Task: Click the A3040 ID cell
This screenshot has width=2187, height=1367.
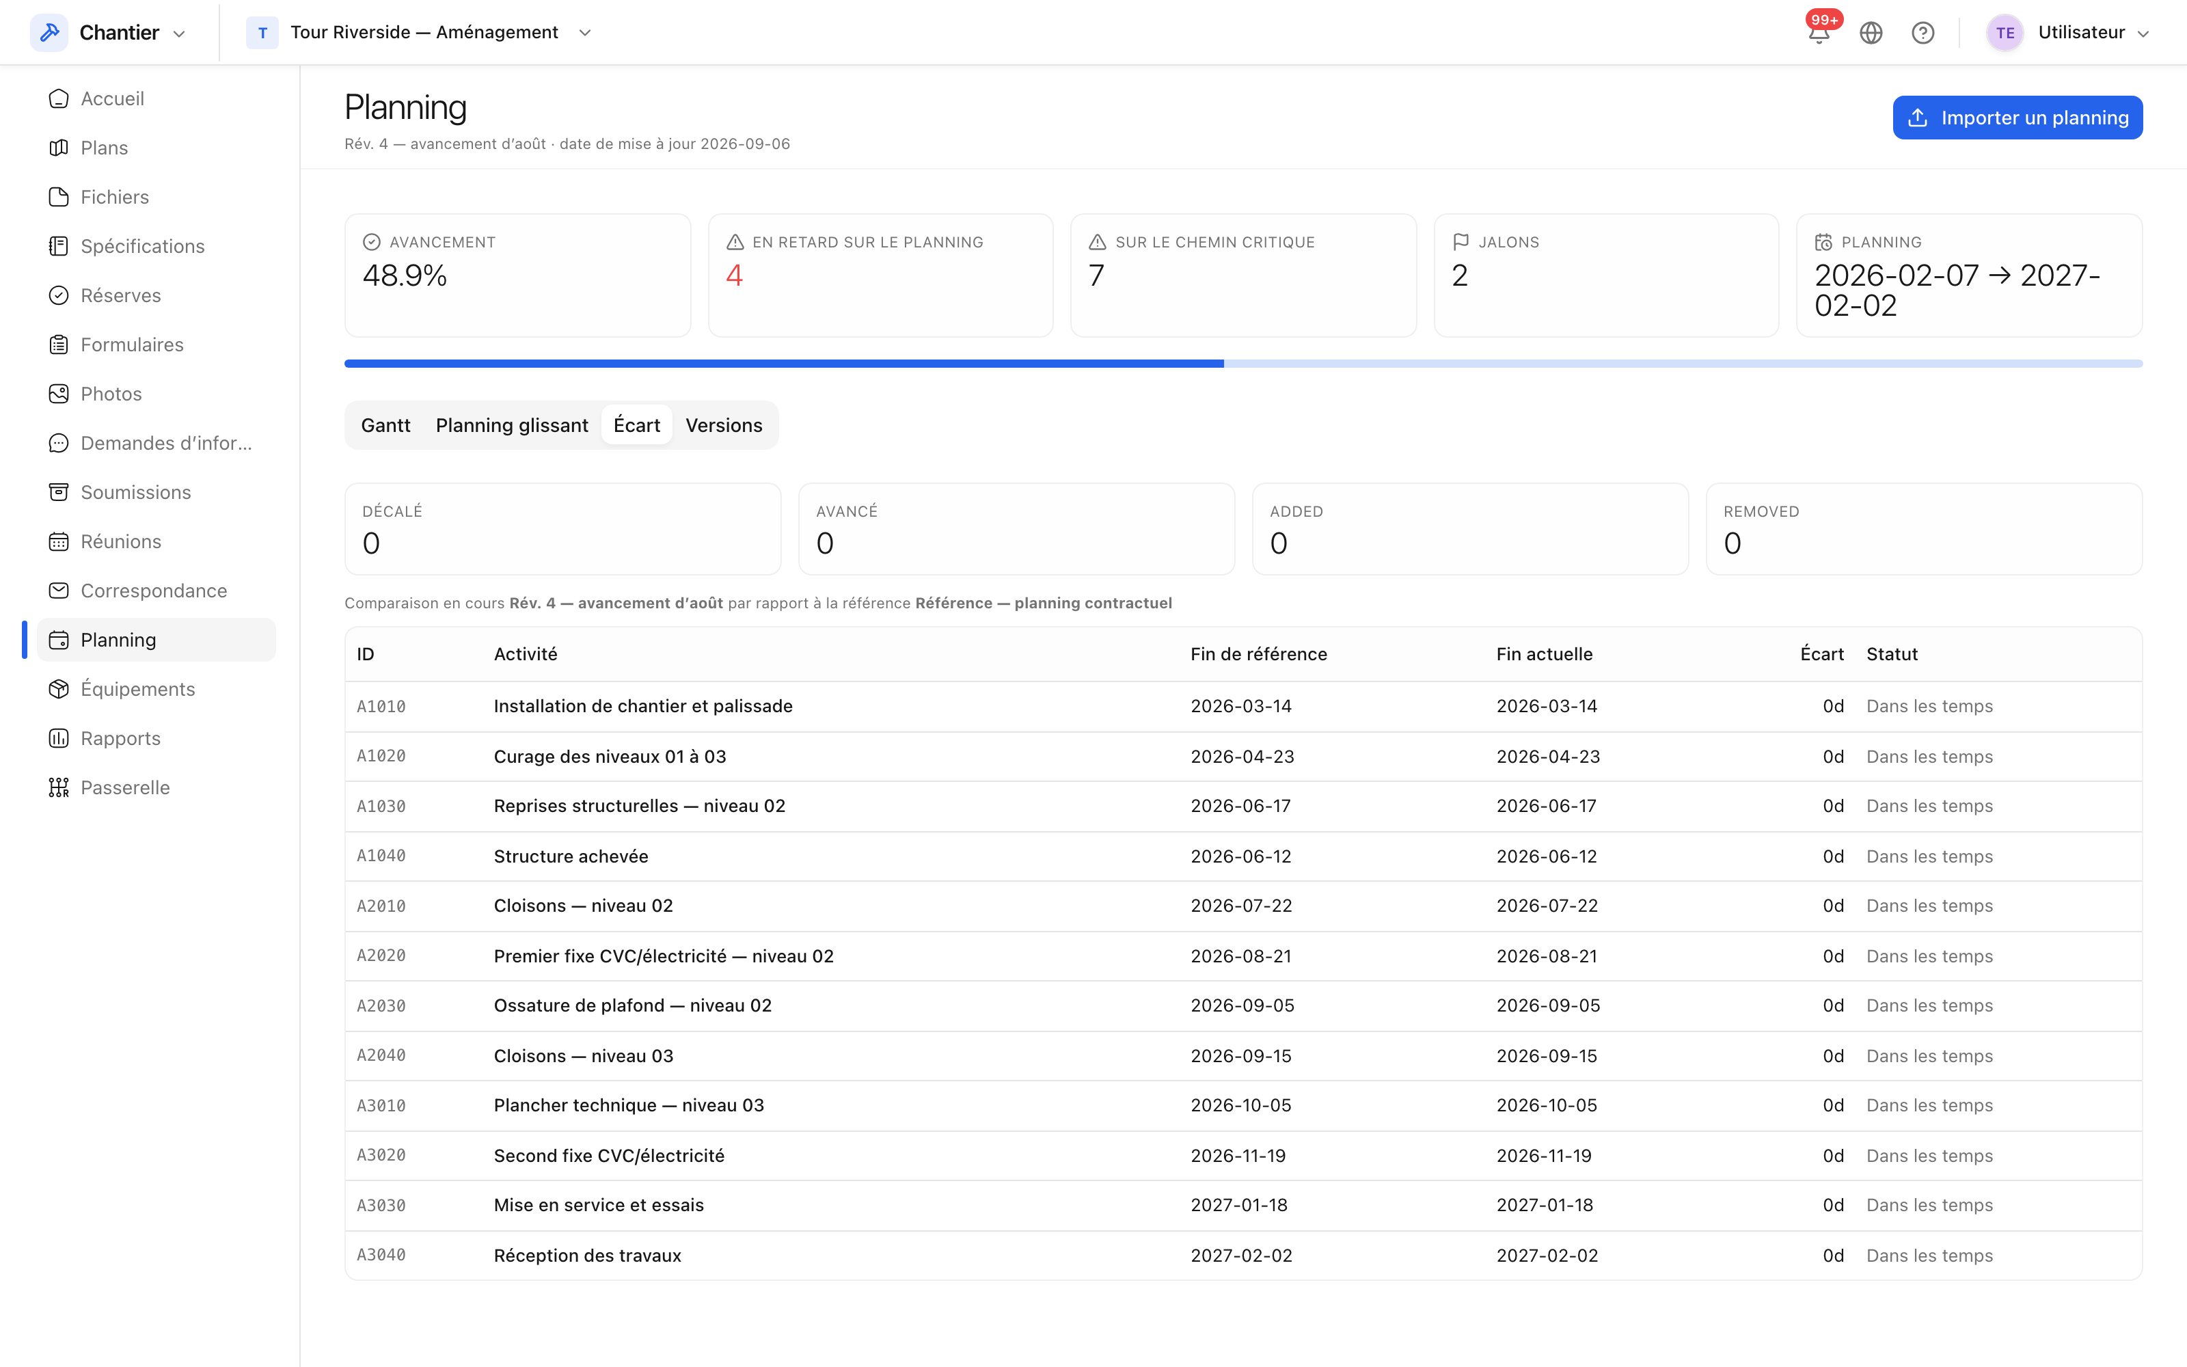Action: [381, 1255]
